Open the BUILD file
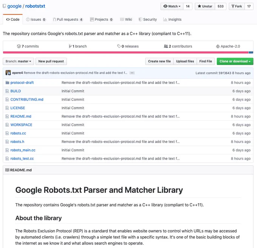This screenshot has height=248, width=257. [x=15, y=91]
